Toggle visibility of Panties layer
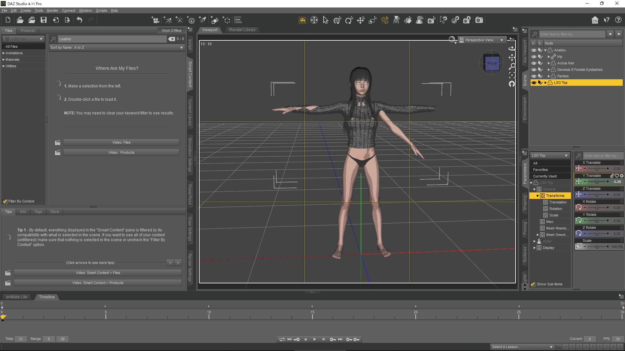The width and height of the screenshot is (625, 351). (x=533, y=76)
